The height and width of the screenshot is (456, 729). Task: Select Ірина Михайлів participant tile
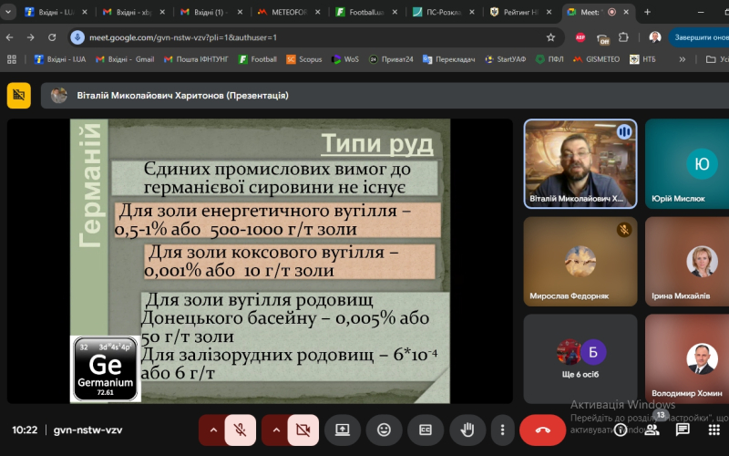coord(687,262)
